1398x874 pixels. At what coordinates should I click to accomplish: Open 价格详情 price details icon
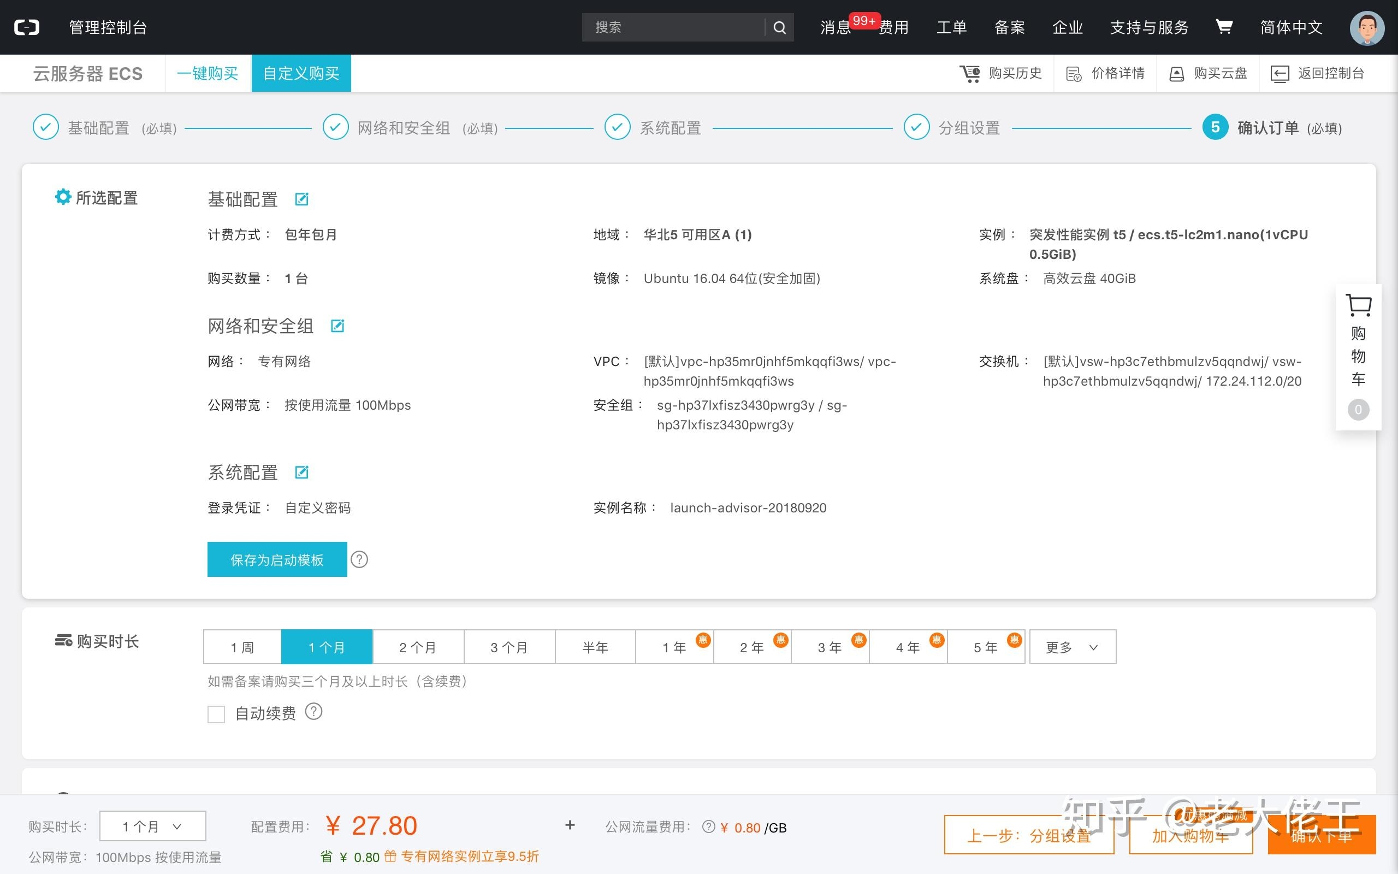[x=1075, y=73]
